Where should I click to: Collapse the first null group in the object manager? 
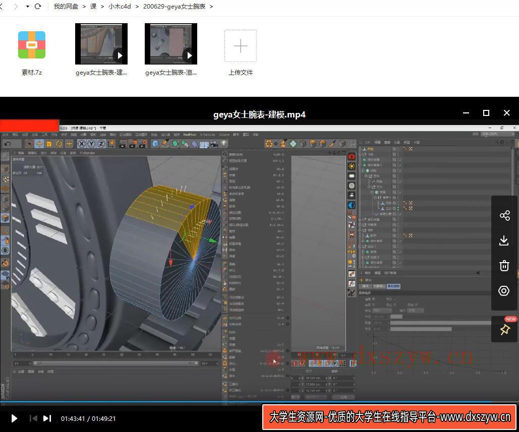click(x=361, y=154)
